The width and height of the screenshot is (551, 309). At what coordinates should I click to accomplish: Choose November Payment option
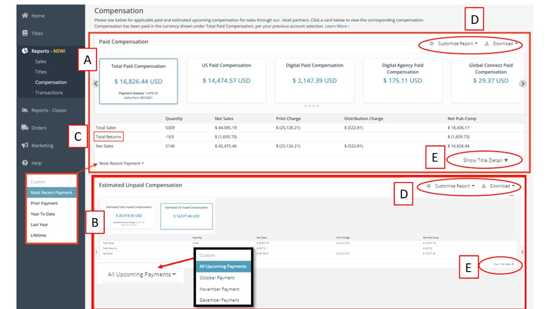click(223, 289)
